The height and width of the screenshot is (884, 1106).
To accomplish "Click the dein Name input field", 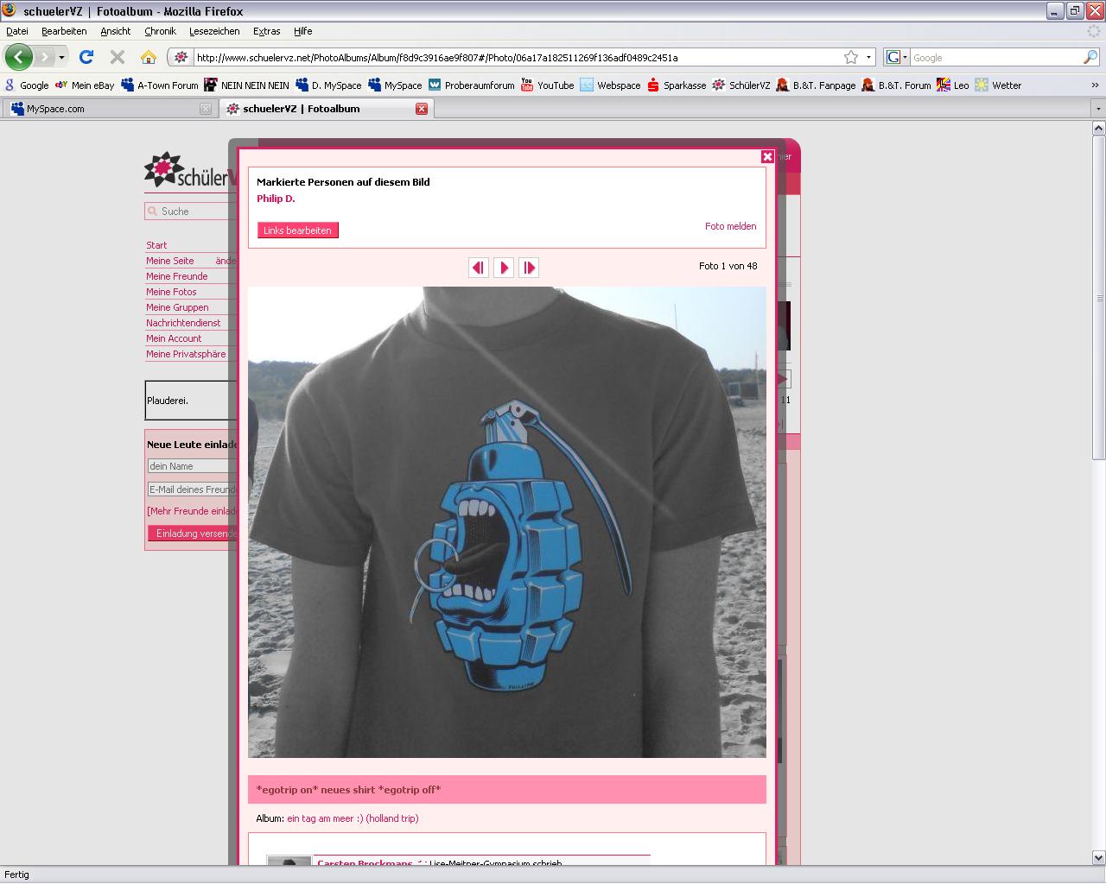I will click(192, 466).
